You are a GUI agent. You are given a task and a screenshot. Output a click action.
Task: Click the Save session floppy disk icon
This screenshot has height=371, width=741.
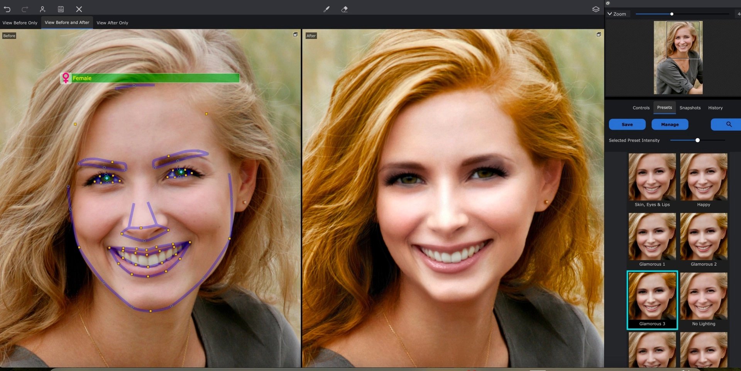61,9
